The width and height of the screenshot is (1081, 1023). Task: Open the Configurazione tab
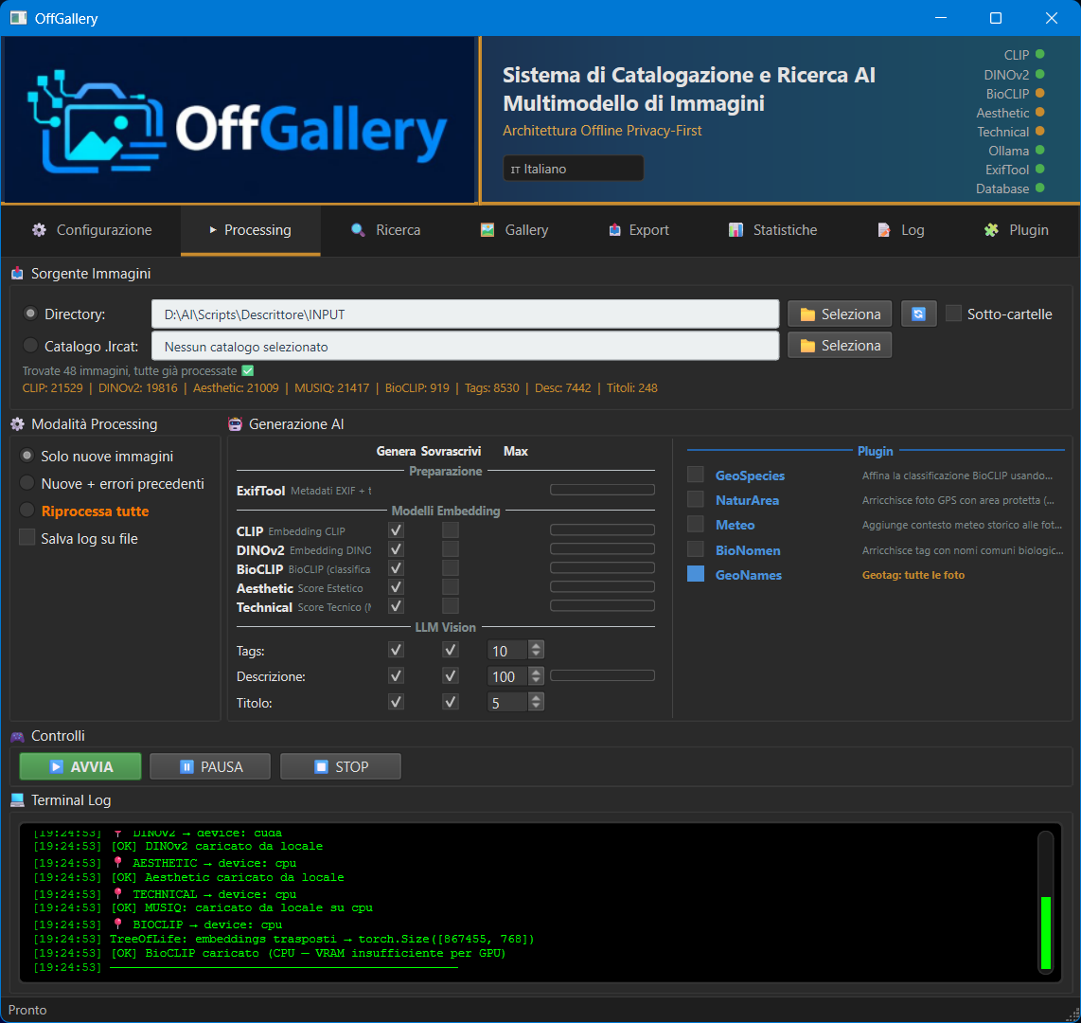(92, 230)
